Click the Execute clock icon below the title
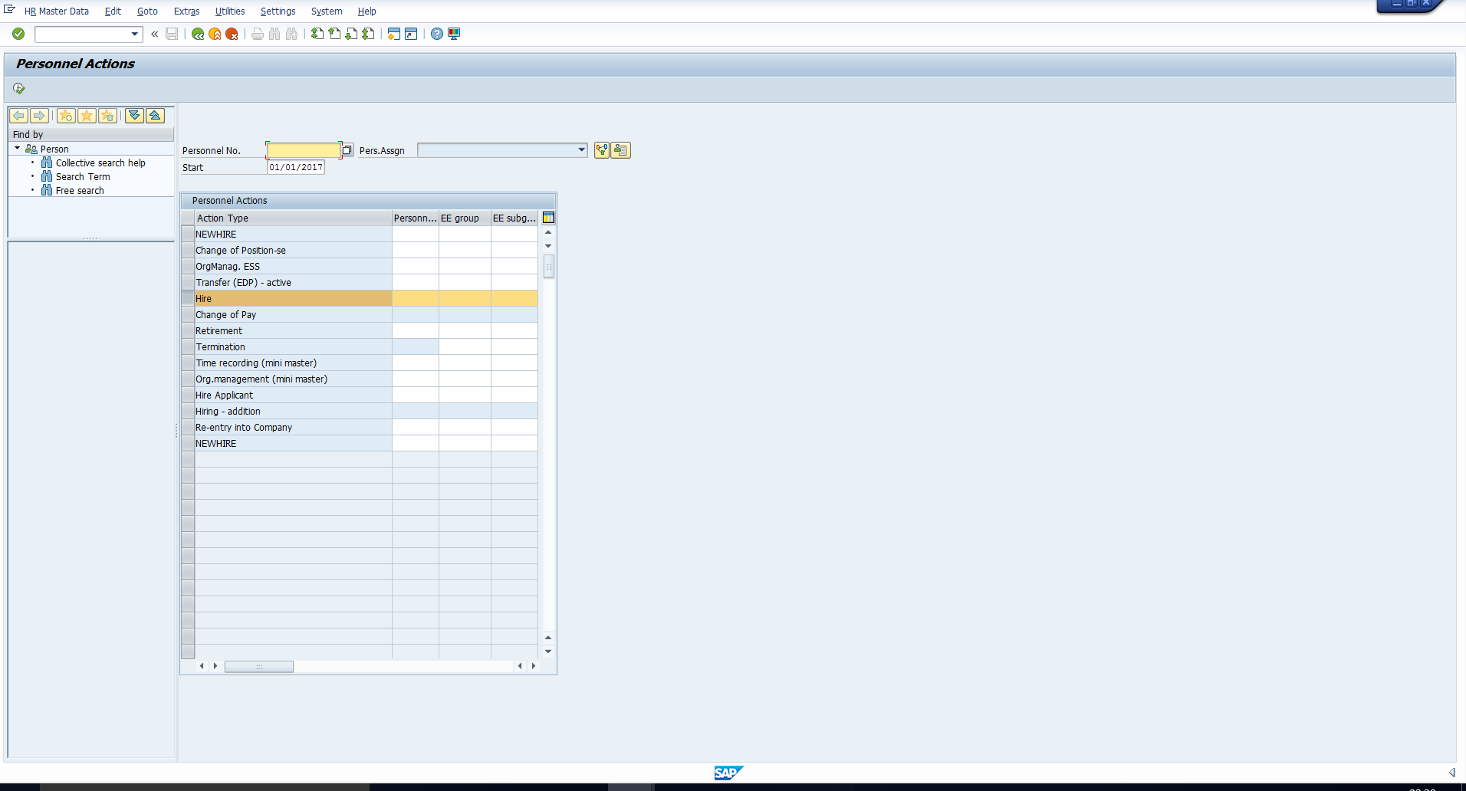This screenshot has height=791, width=1466. [19, 89]
